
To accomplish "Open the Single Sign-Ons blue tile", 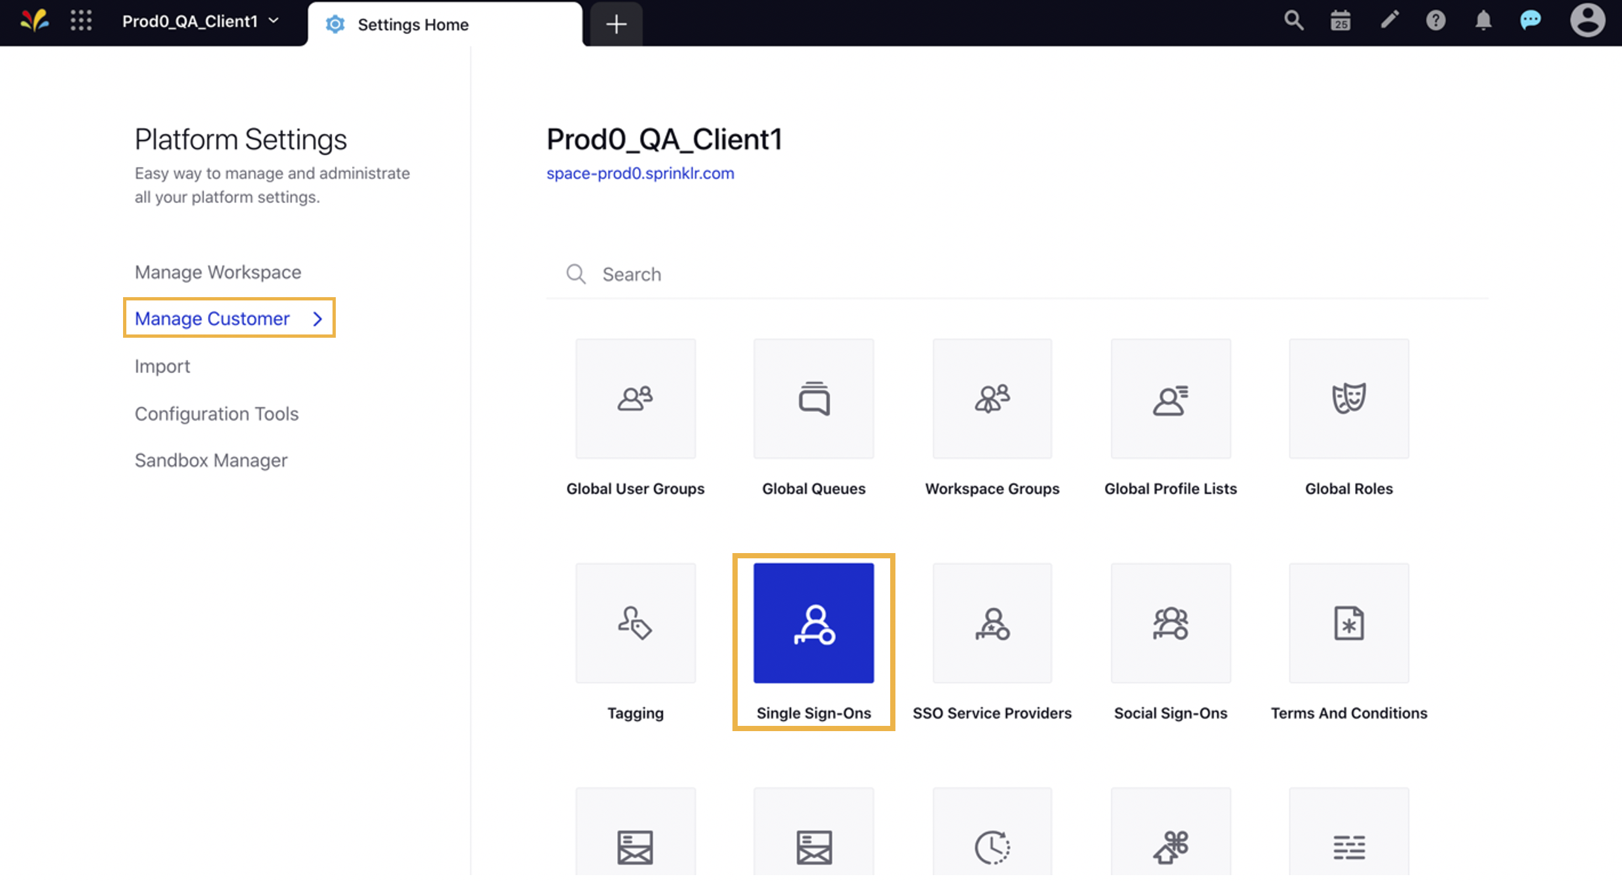I will [x=814, y=623].
